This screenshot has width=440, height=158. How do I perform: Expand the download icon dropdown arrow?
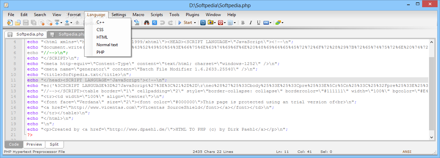tap(61, 23)
